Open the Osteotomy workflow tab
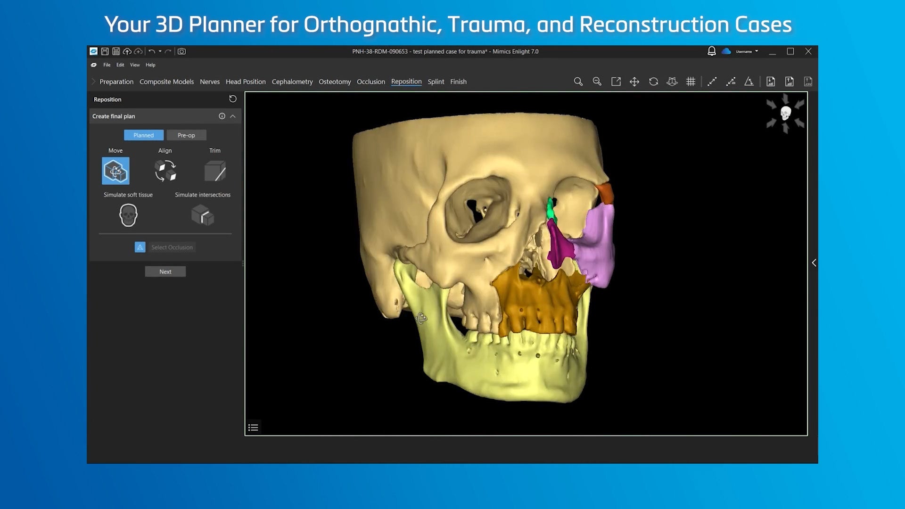Screen dimensions: 905x509 335,82
